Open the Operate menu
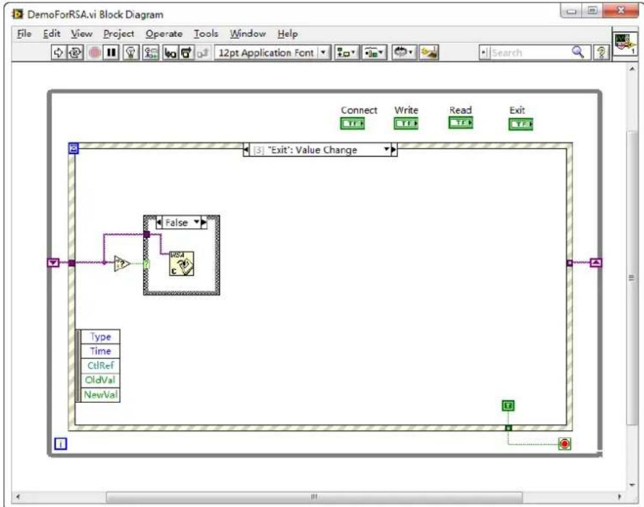 coord(164,34)
